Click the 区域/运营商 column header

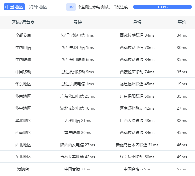23,22
